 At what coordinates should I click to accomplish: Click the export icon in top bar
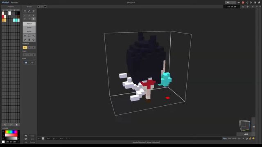[251, 2]
